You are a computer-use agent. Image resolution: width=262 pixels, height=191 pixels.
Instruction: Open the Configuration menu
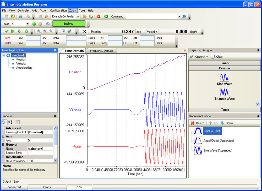pos(58,10)
